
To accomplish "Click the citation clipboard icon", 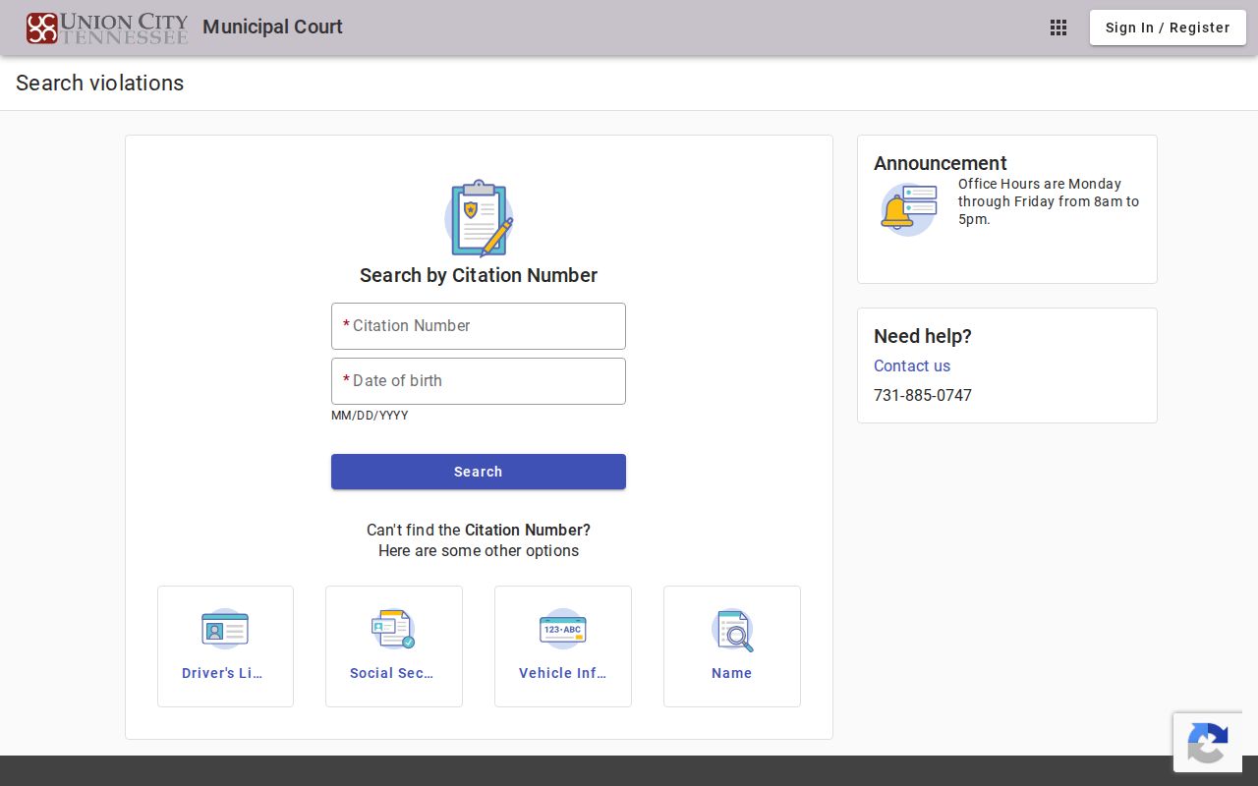I will (x=479, y=218).
